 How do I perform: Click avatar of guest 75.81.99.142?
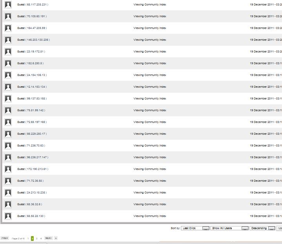(8, 110)
